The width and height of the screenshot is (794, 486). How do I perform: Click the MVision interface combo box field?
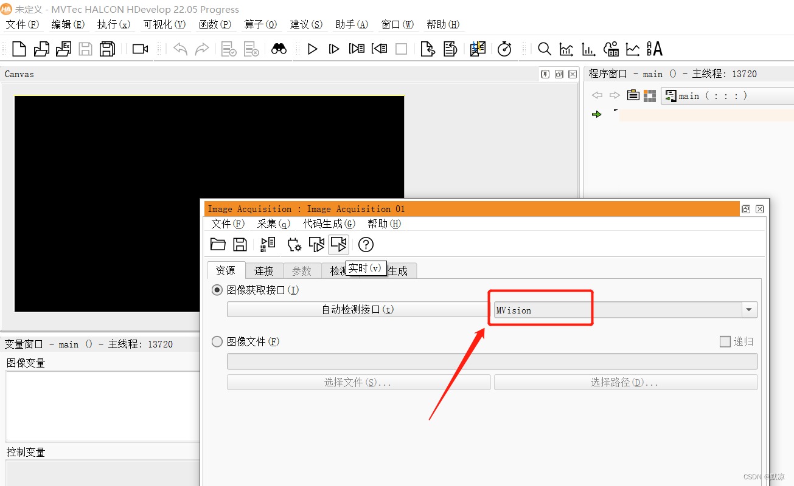(x=625, y=310)
